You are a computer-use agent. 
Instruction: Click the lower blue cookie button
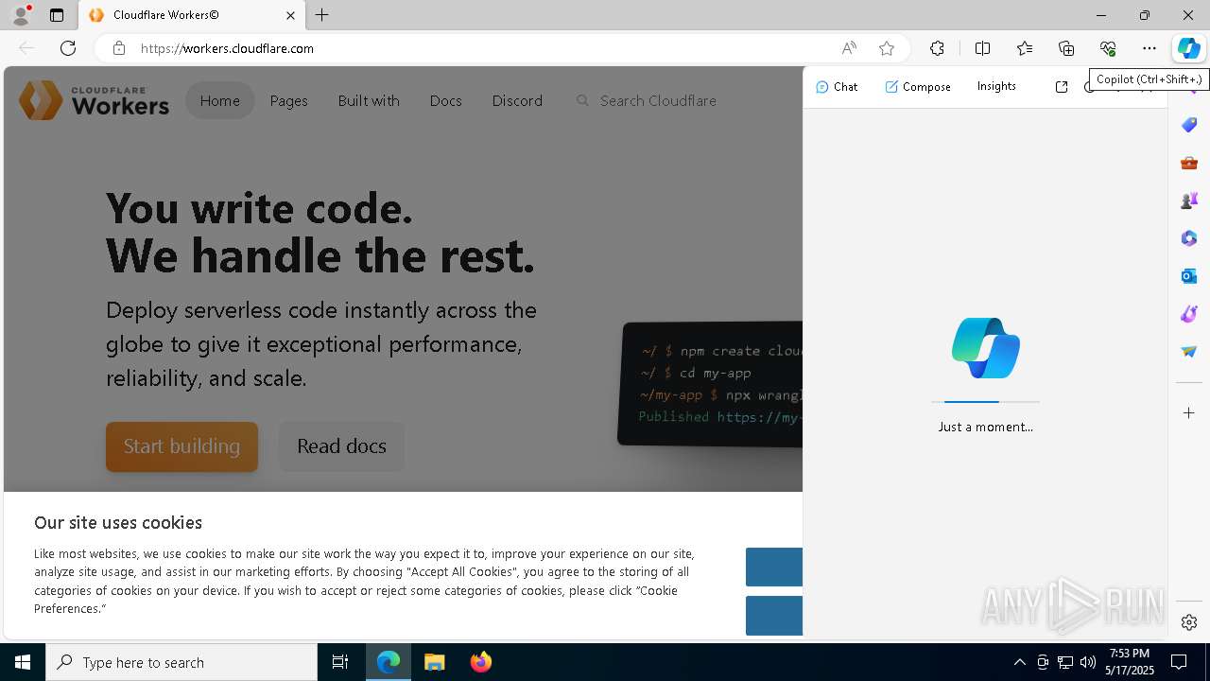pyautogui.click(x=774, y=616)
